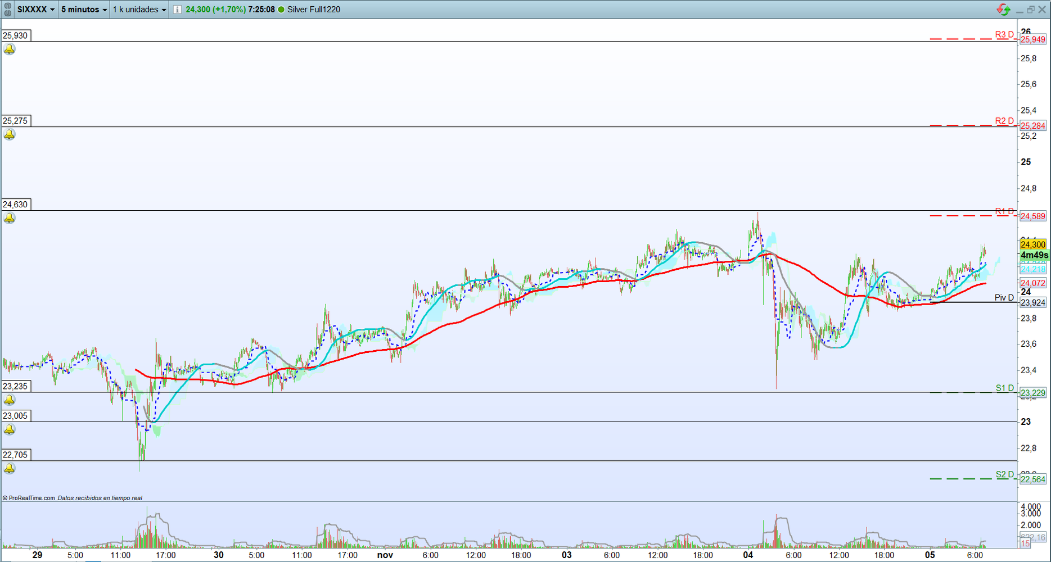Click the instrument info icon
Image resolution: width=1051 pixels, height=562 pixels.
point(177,10)
